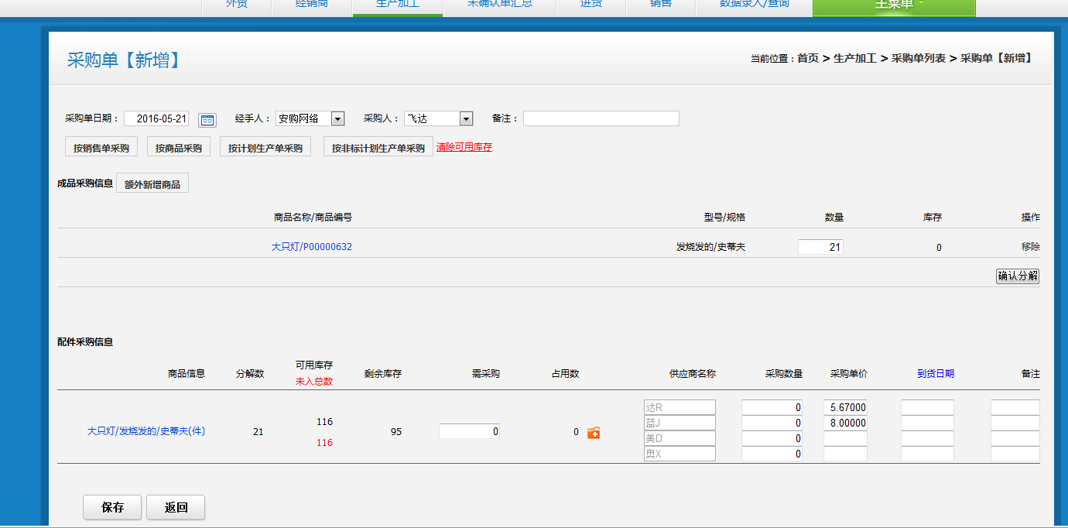
Task: Expand the 经手人 dropdown
Action: click(337, 118)
